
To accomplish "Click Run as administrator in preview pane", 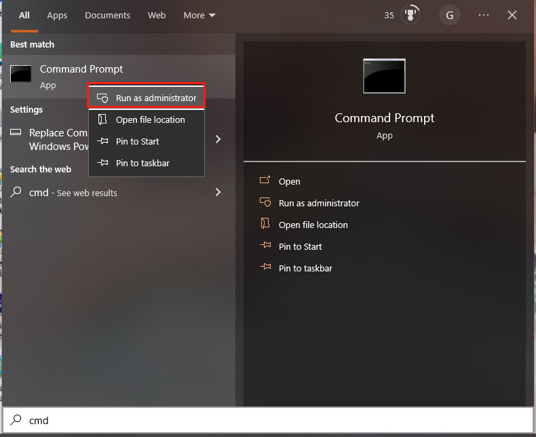I will tap(319, 203).
